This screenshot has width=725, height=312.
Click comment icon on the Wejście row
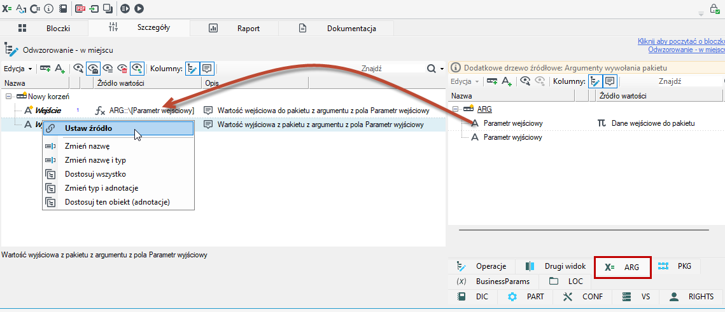click(209, 111)
